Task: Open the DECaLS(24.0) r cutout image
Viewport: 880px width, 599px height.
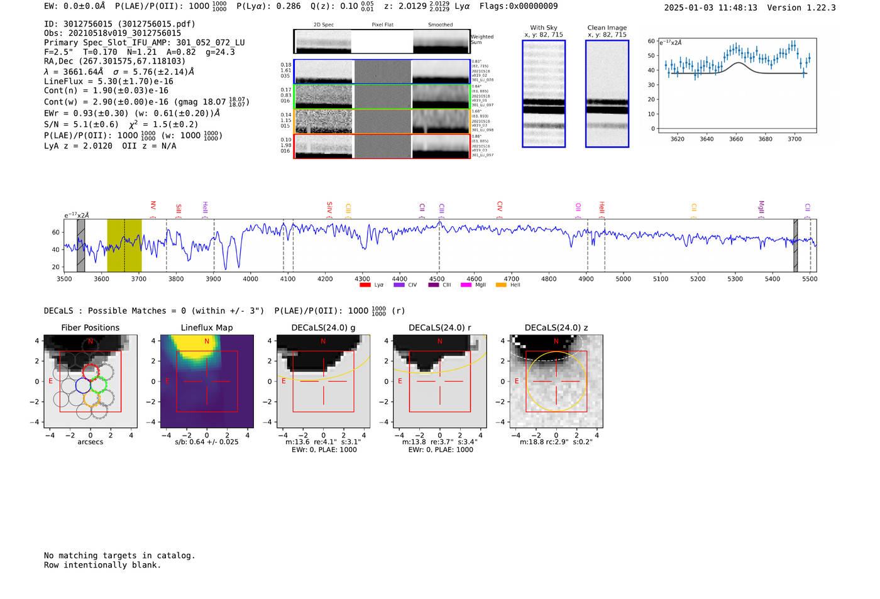Action: click(439, 381)
